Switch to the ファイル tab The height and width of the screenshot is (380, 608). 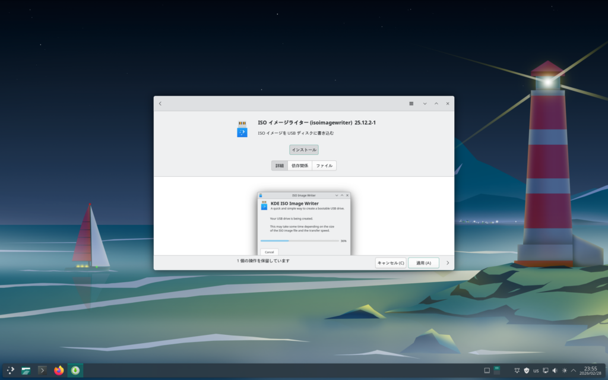(x=324, y=166)
